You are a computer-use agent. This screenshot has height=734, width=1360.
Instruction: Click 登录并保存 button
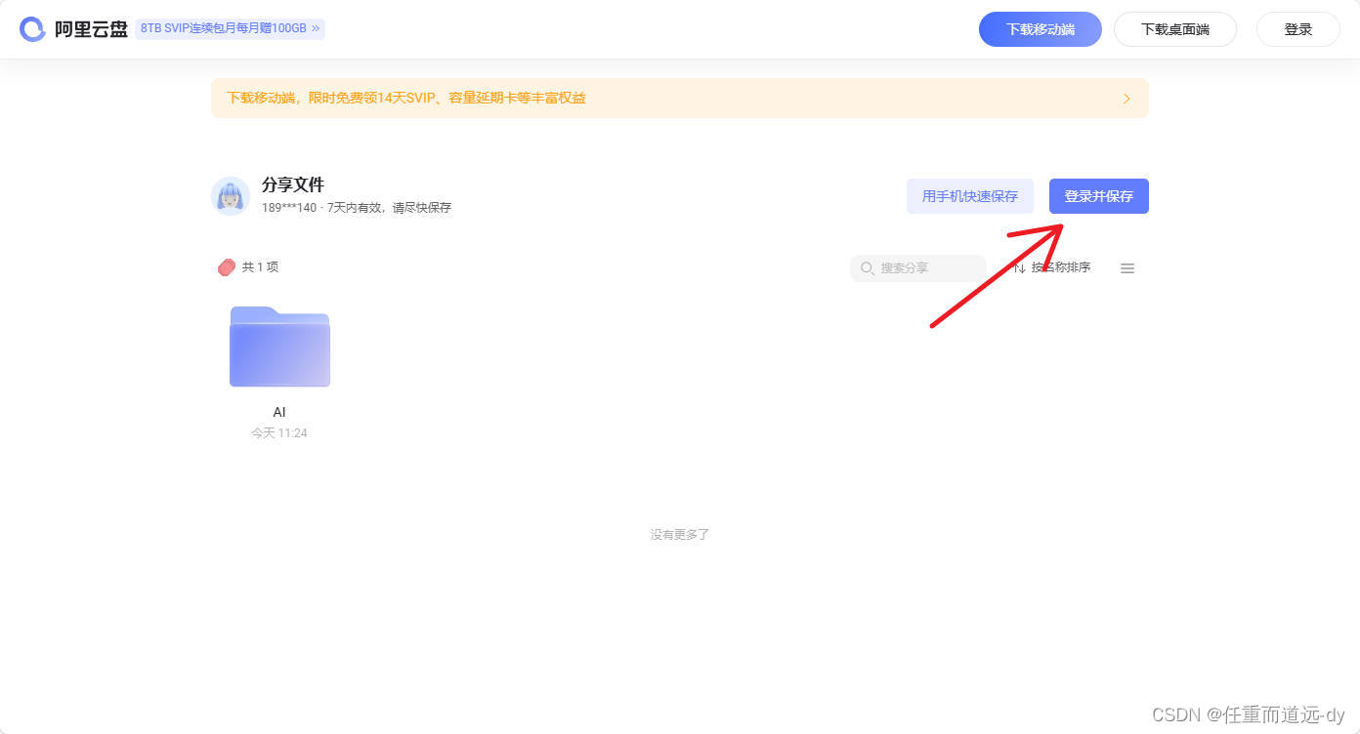(1098, 196)
